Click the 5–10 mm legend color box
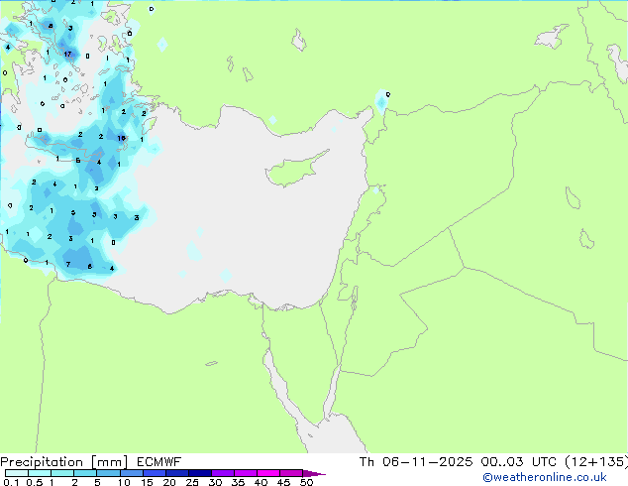The width and height of the screenshot is (628, 486). (109, 473)
